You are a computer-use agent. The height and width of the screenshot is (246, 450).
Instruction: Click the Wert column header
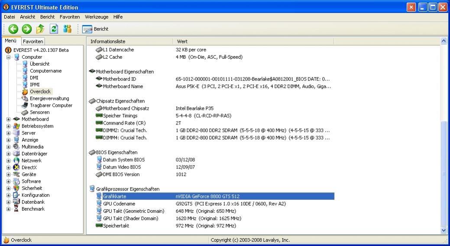253,41
